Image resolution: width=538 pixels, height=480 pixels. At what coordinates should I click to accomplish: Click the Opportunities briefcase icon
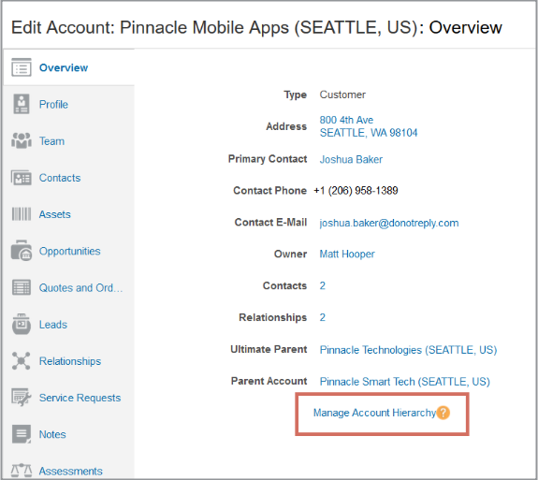22,251
